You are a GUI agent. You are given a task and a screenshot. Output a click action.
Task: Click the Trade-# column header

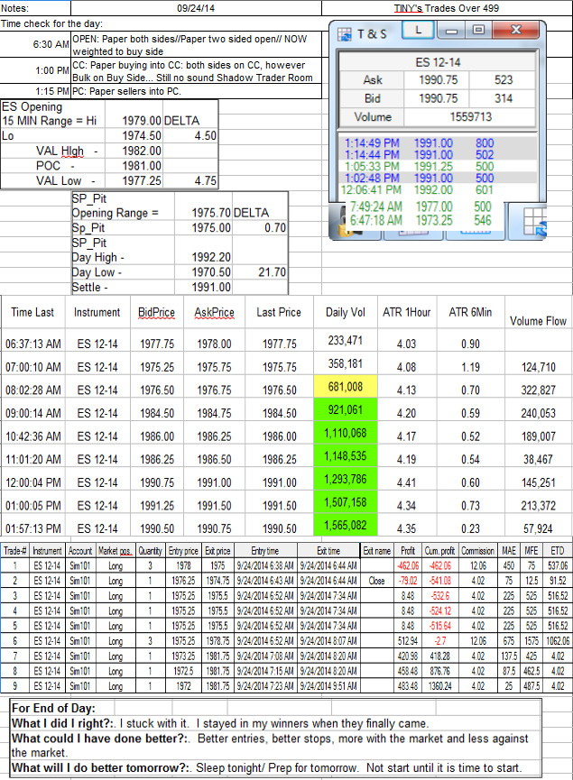[x=15, y=551]
